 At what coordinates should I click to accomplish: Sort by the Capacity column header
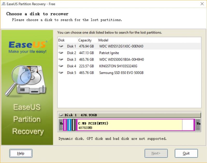click(x=88, y=40)
